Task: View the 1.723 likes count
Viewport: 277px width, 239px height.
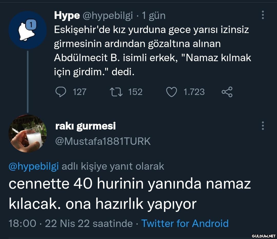Action: [194, 92]
